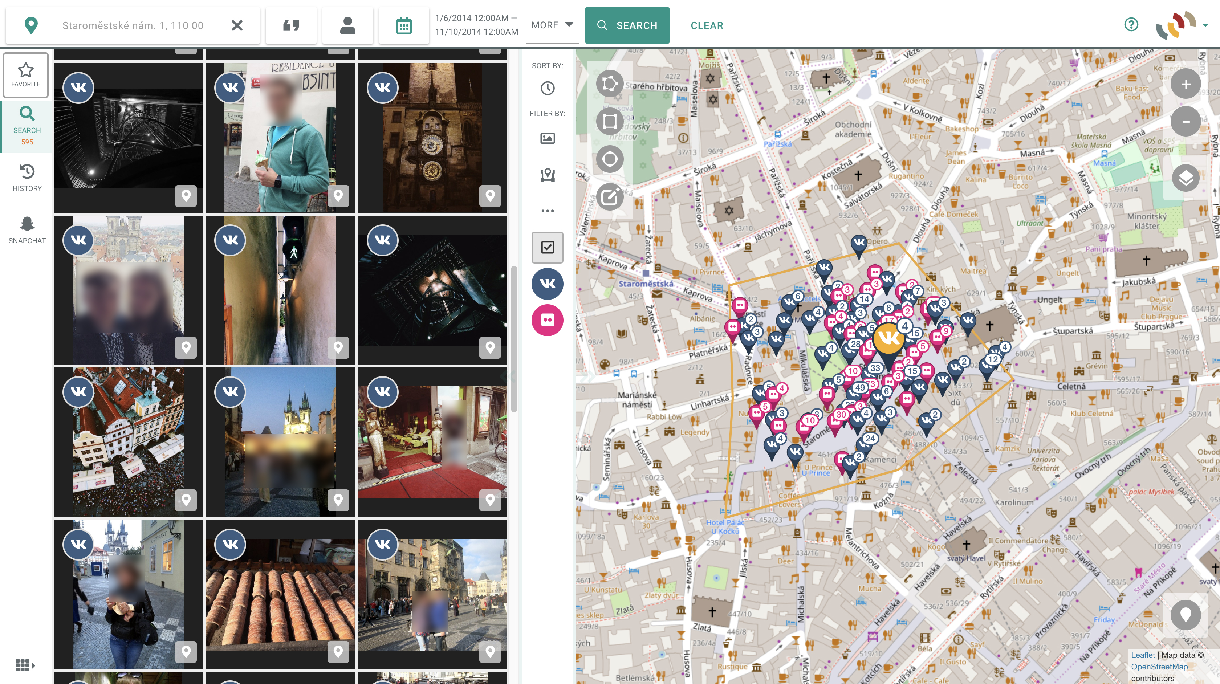Open the FAVORITE tab
1220x684 pixels.
(x=26, y=75)
